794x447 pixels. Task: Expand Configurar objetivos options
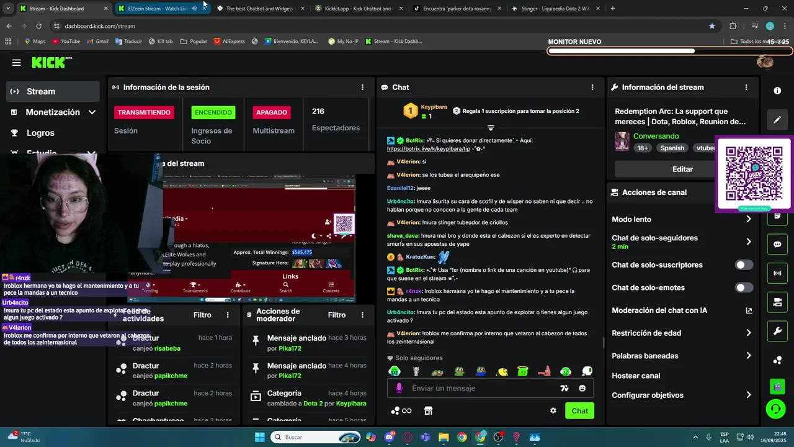pos(748,395)
